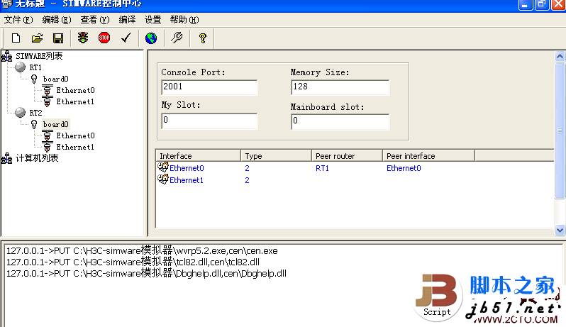Select Ethernet0 row in interface table

pos(355,168)
